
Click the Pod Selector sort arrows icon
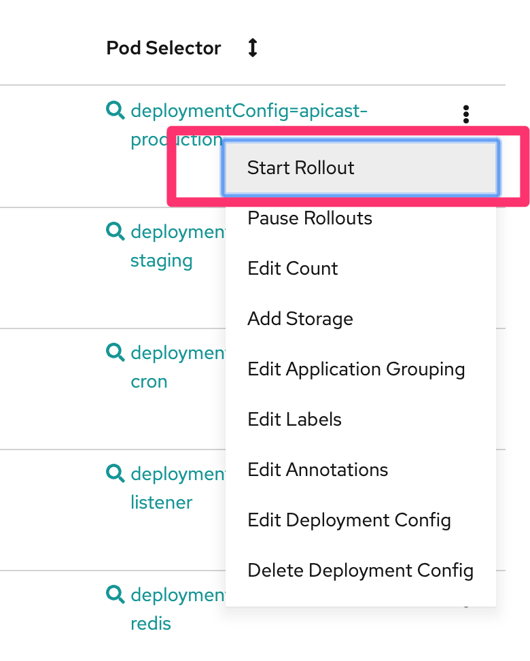click(252, 48)
